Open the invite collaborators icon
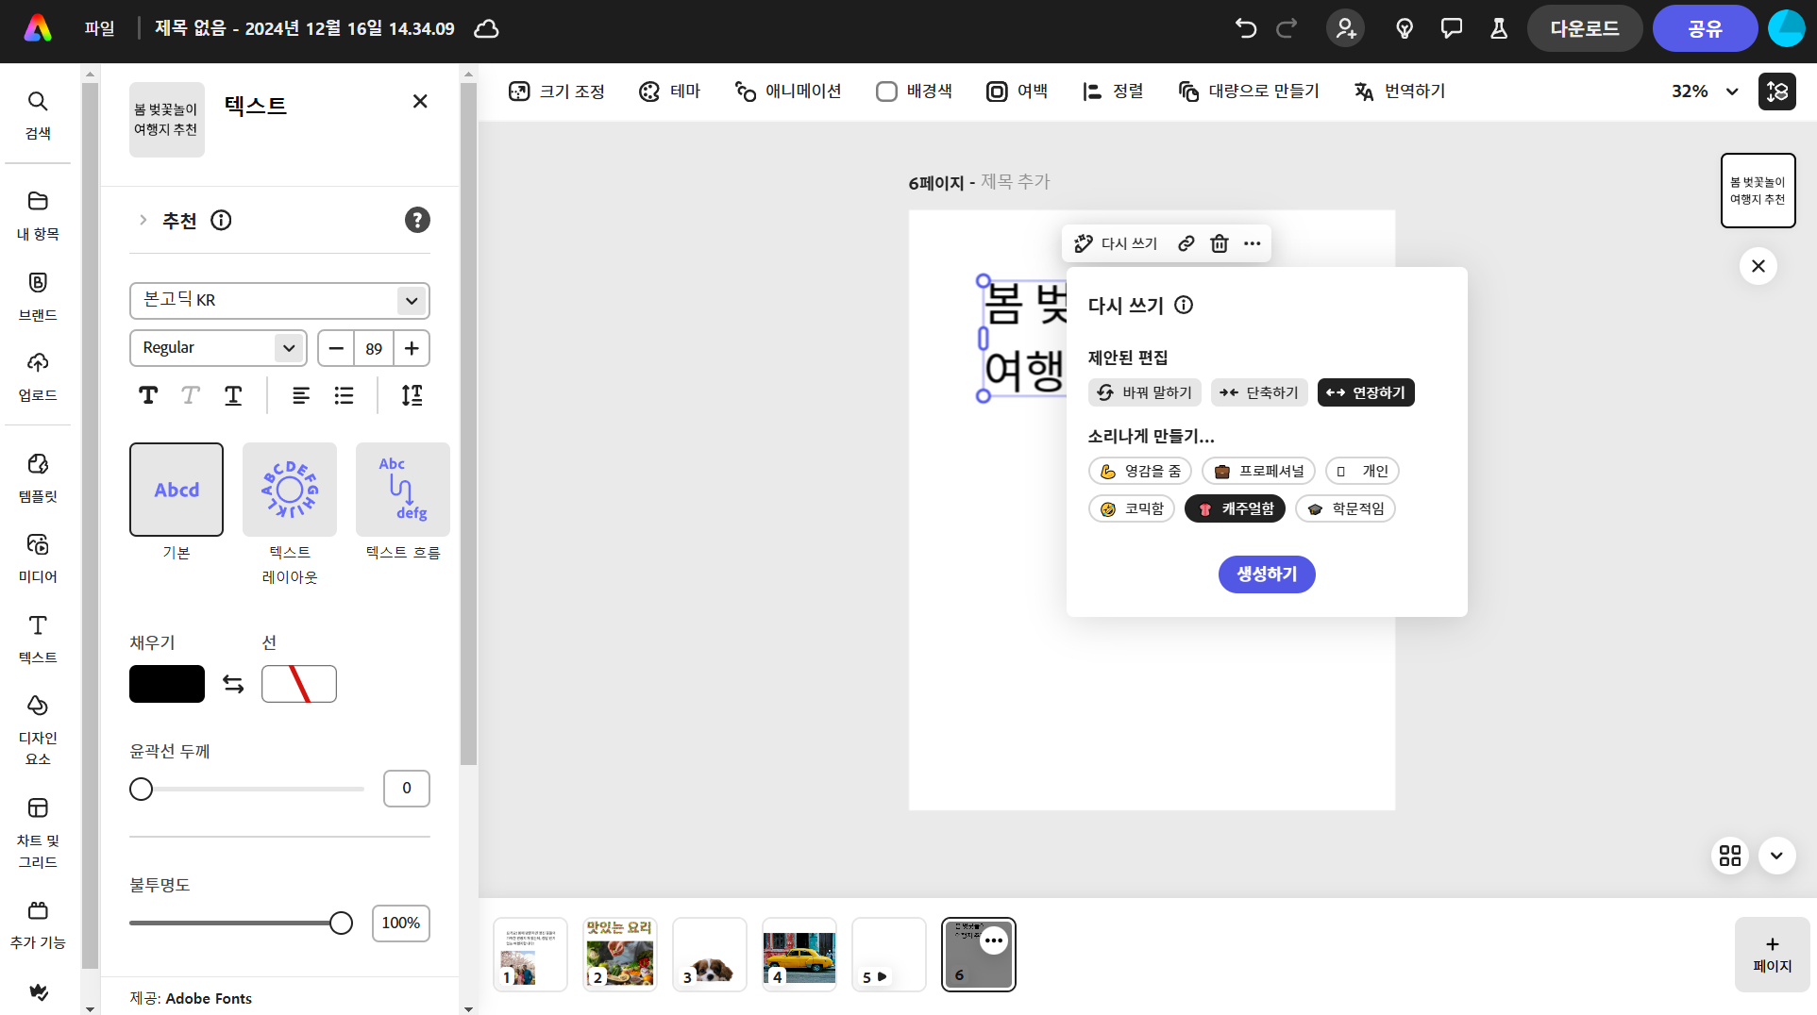1817x1015 pixels. 1346,28
